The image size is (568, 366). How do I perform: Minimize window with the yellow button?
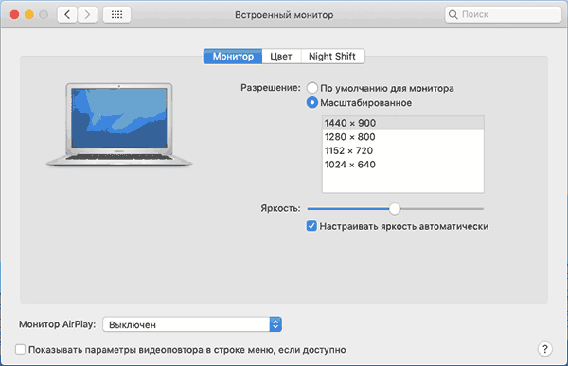(x=29, y=15)
